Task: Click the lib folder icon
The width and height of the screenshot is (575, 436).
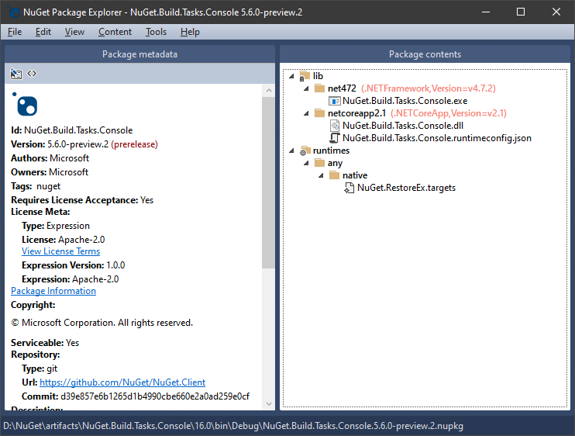Action: point(305,76)
